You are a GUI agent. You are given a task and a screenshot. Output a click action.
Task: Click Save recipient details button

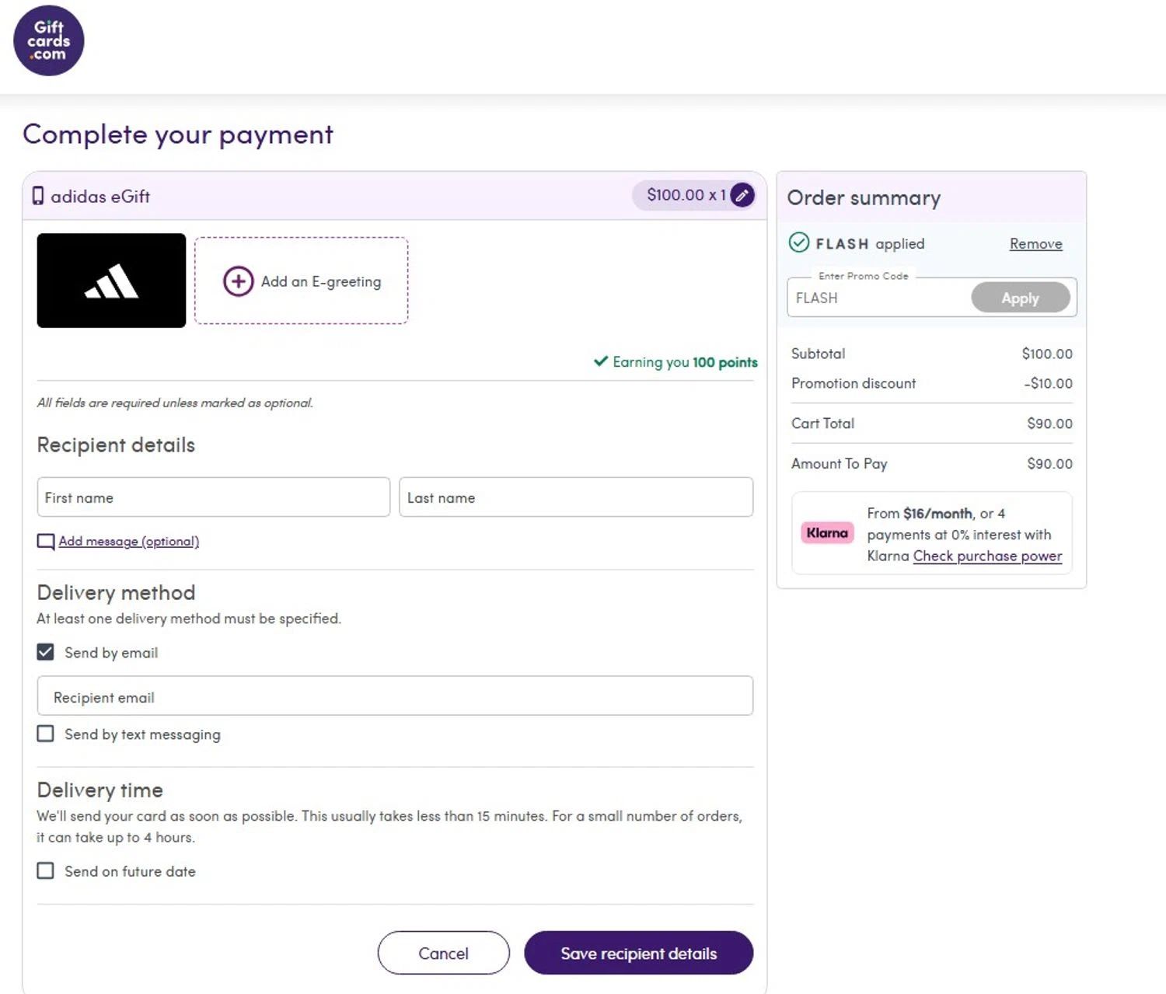pyautogui.click(x=639, y=953)
